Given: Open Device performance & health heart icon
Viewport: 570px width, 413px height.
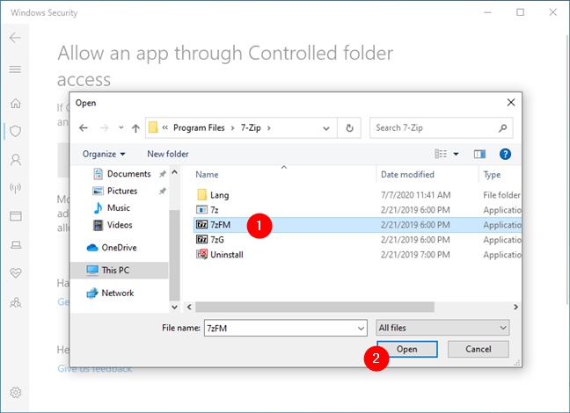Looking at the screenshot, I should tap(15, 272).
